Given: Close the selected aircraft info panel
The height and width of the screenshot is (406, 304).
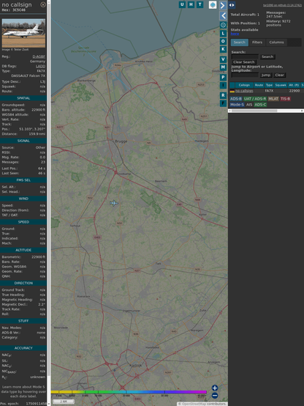Looking at the screenshot, I should (43, 4).
